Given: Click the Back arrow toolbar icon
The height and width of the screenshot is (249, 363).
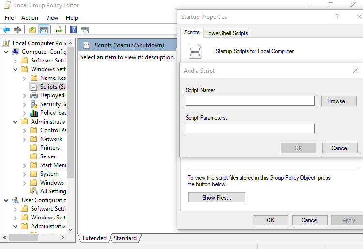Looking at the screenshot, I should coord(6,30).
